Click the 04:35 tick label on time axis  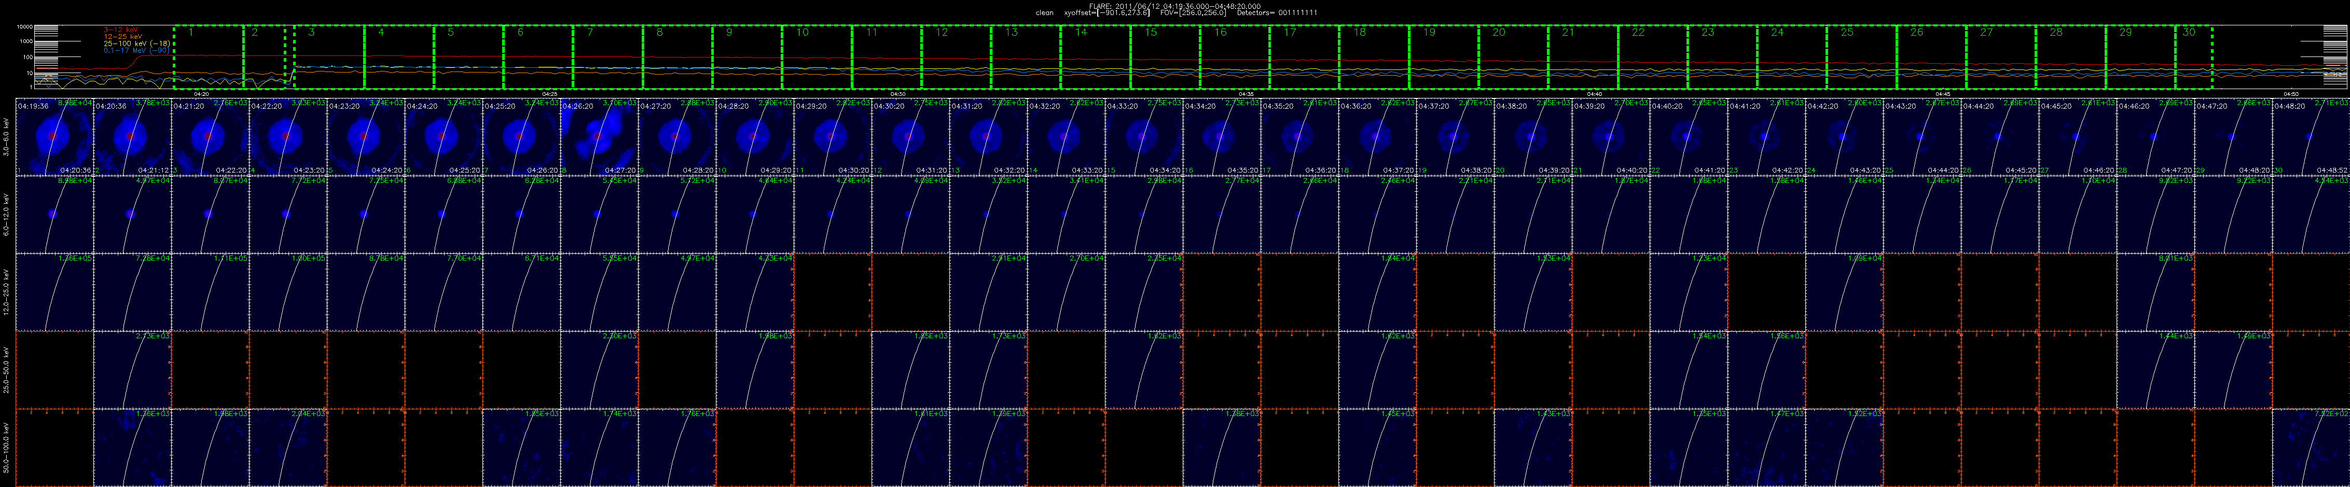point(1246,93)
